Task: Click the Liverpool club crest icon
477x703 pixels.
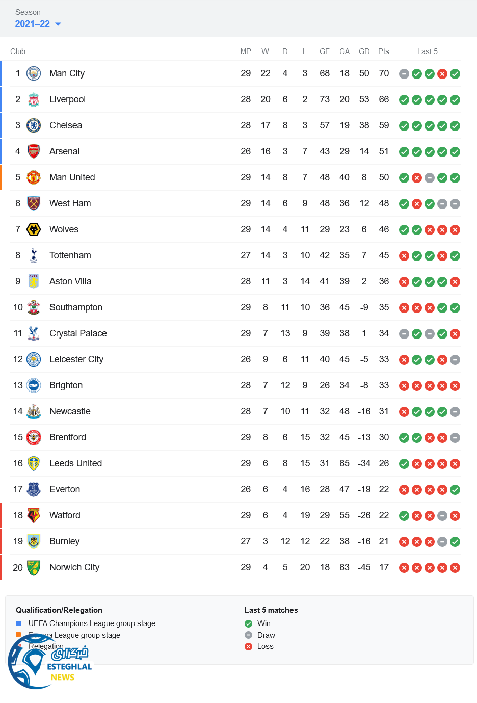Action: [34, 99]
